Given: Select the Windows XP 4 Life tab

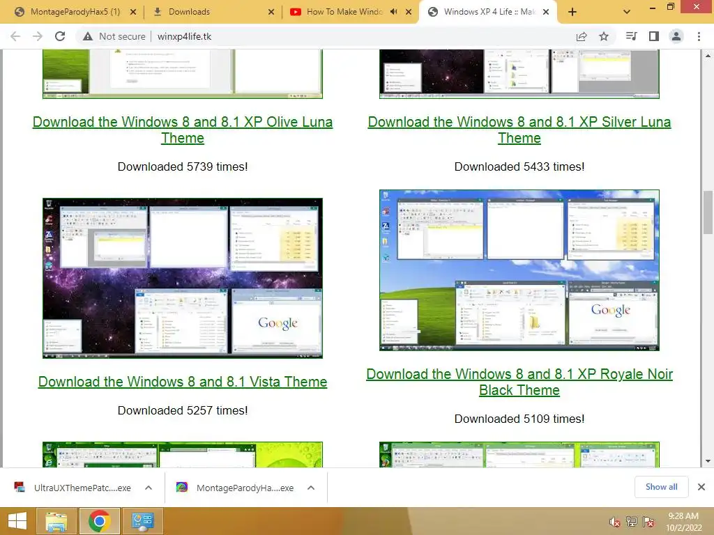Looking at the screenshot, I should [x=489, y=12].
